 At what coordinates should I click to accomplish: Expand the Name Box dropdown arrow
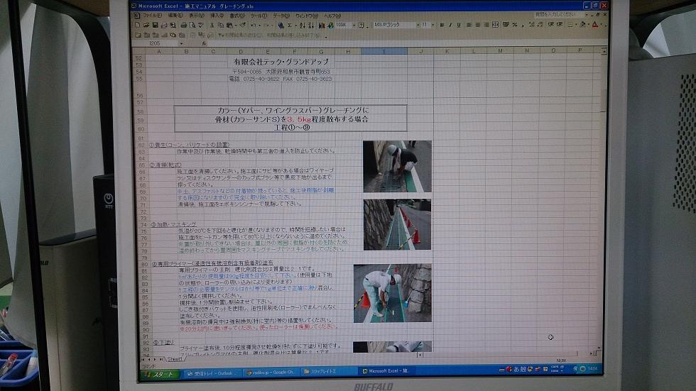(x=181, y=43)
